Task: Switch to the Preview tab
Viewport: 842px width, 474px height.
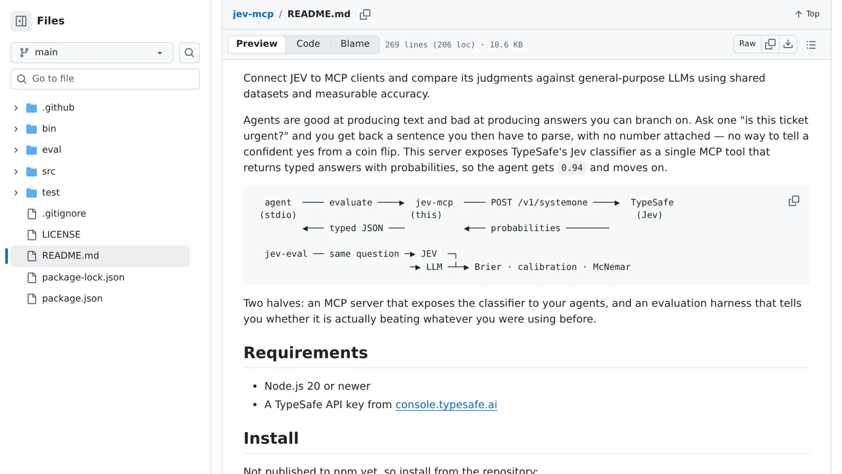Action: click(x=257, y=44)
